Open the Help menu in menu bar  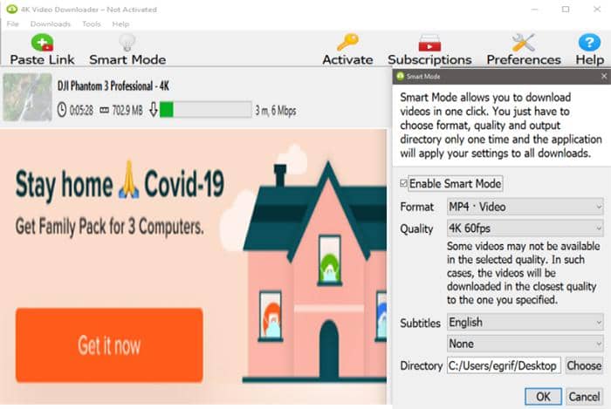pos(120,24)
